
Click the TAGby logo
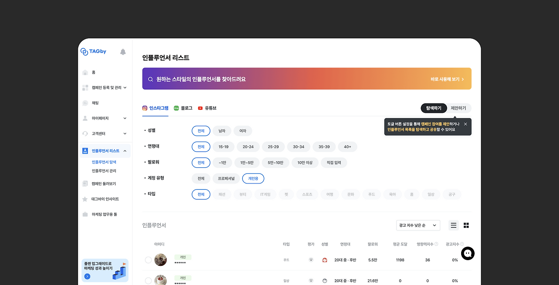coord(93,51)
